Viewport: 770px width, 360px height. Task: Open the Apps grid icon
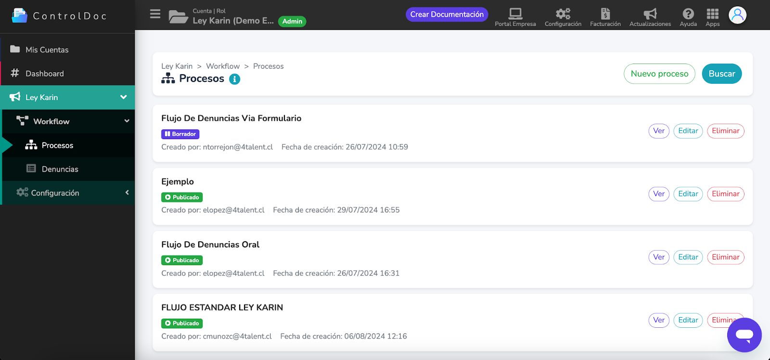point(713,13)
